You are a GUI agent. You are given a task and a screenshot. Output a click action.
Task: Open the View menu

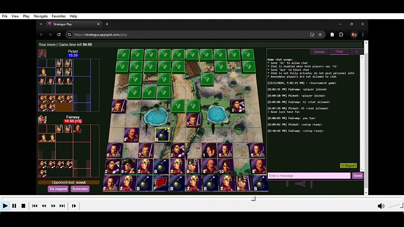pos(15,16)
